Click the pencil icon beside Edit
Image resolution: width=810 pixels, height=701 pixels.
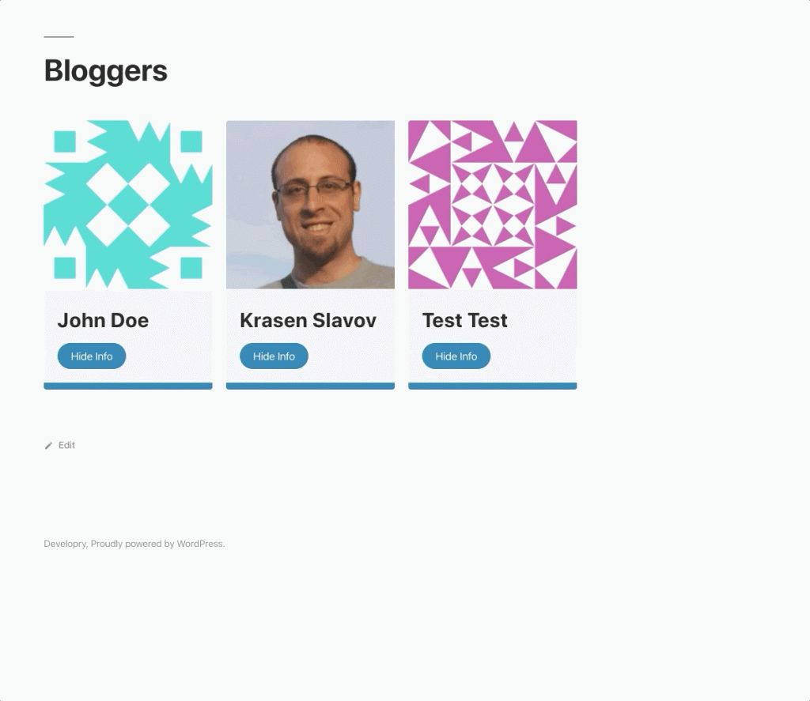coord(48,446)
